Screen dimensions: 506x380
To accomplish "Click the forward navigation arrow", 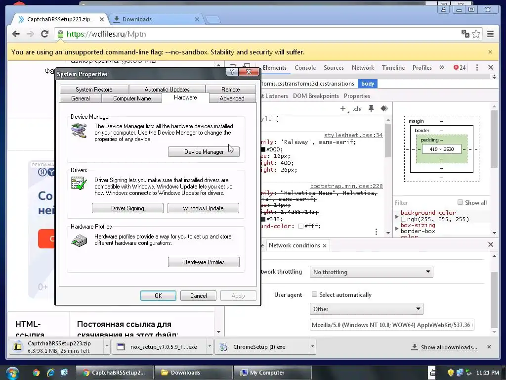I will point(30,34).
